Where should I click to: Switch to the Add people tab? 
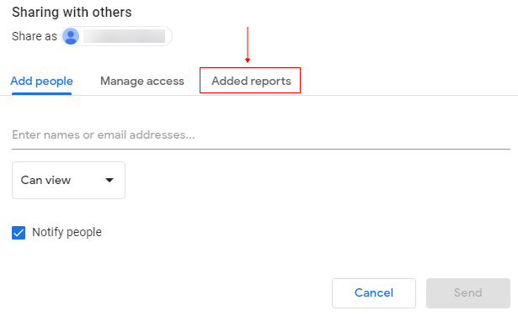(41, 81)
